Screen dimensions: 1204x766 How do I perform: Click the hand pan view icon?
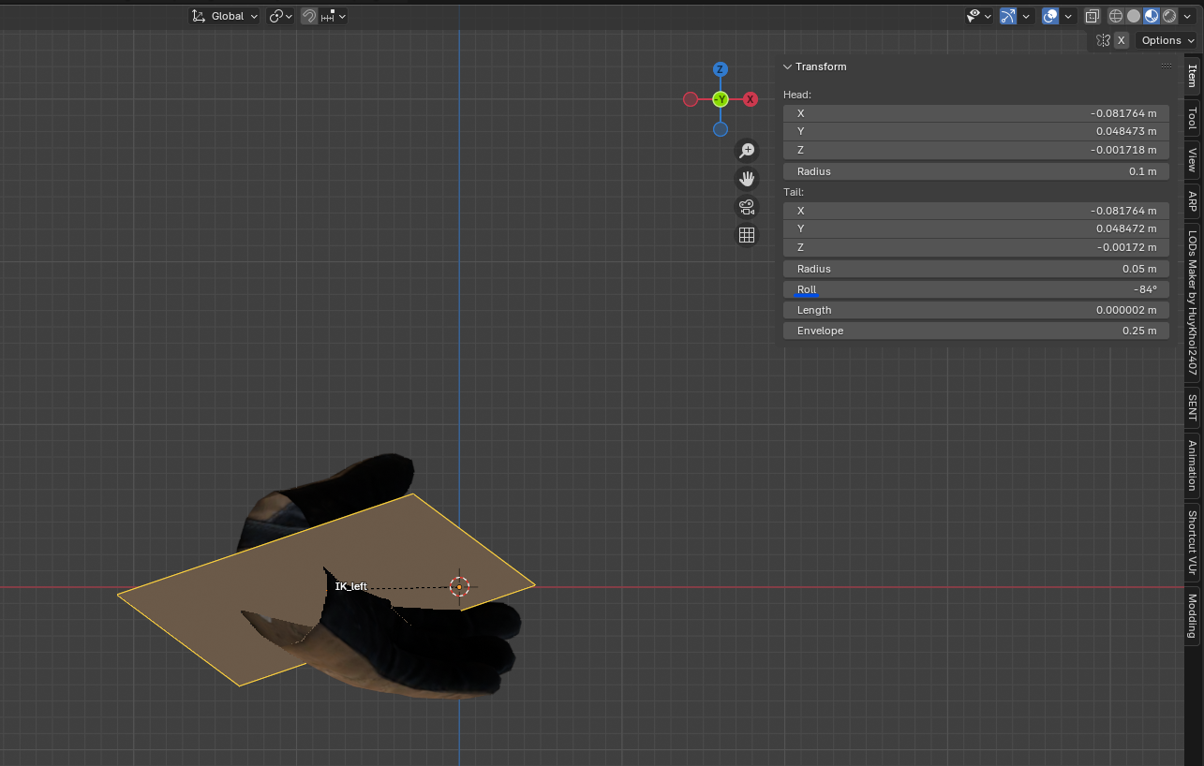click(x=747, y=179)
